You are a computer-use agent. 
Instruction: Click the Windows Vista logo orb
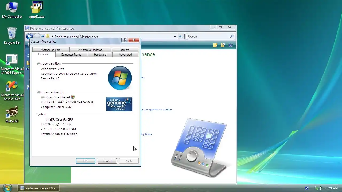click(120, 78)
